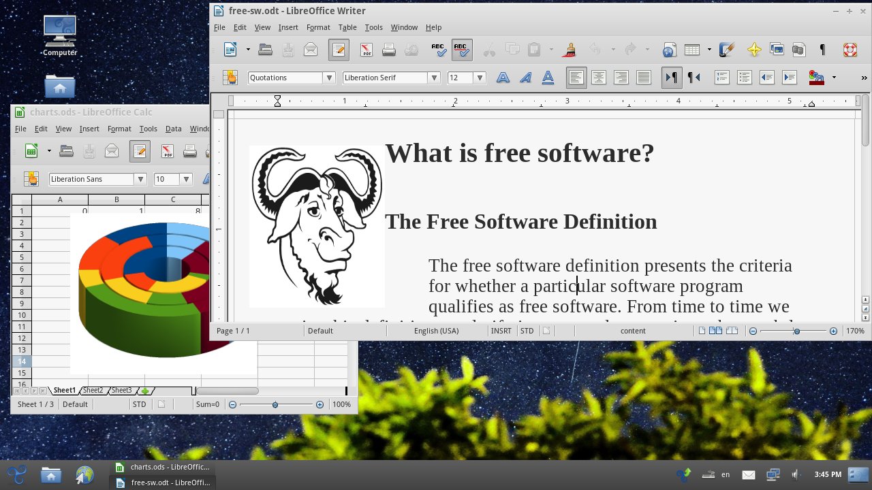Click Writer zoom slider handle
The image size is (872, 490).
pyautogui.click(x=796, y=331)
